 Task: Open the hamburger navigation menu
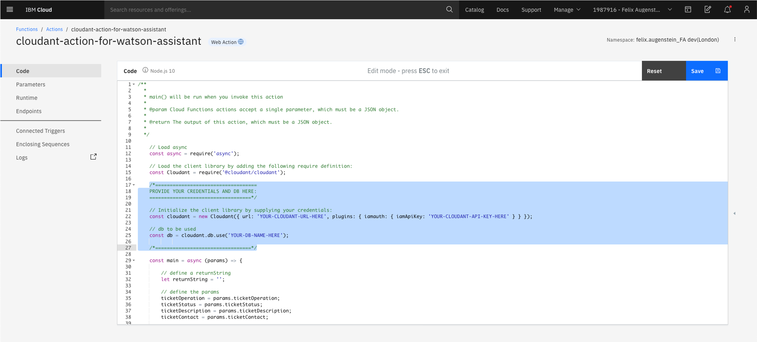pyautogui.click(x=10, y=10)
